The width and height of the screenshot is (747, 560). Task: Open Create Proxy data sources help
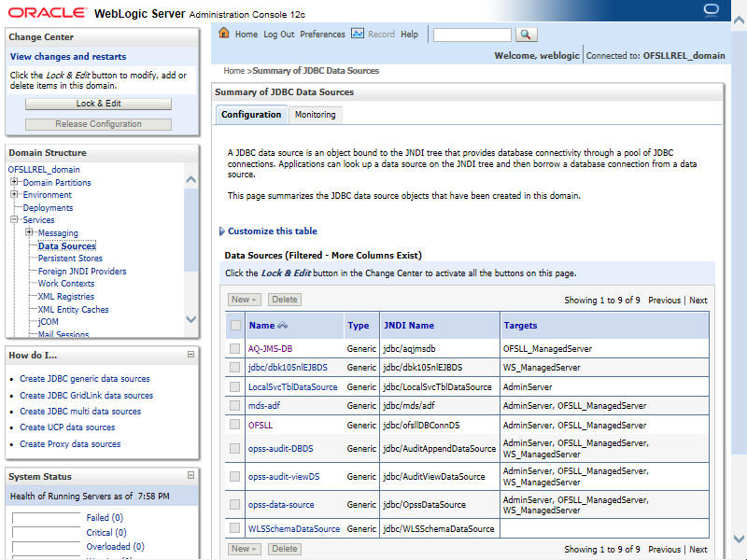(x=70, y=444)
